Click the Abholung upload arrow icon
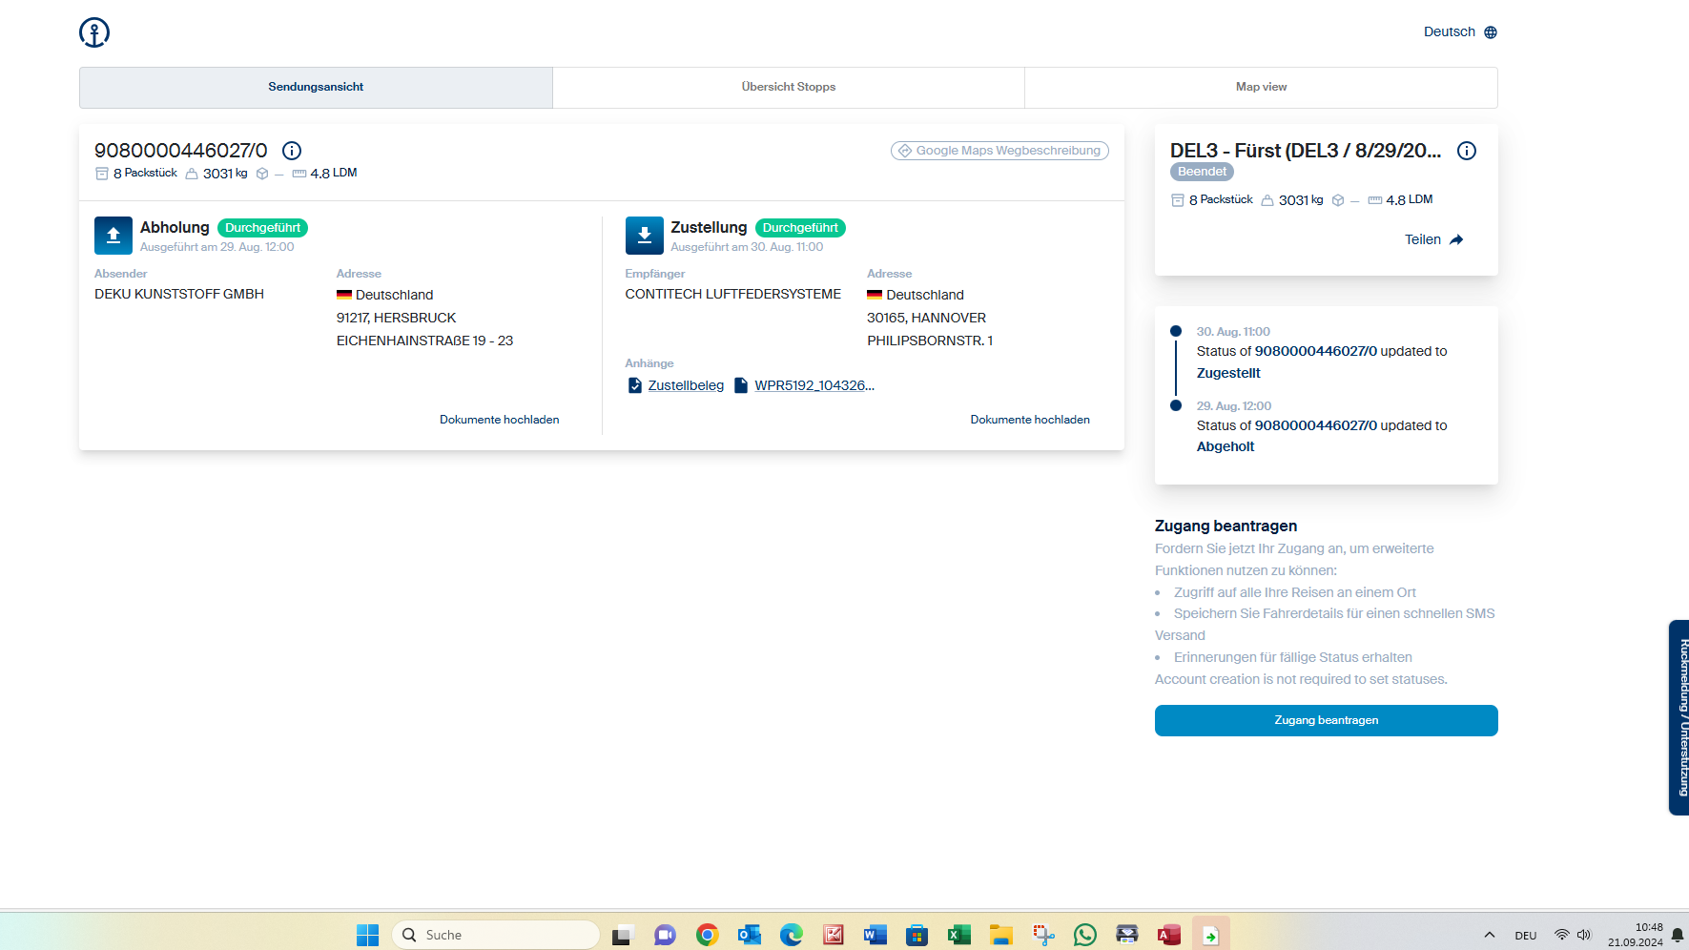The image size is (1689, 950). click(113, 236)
